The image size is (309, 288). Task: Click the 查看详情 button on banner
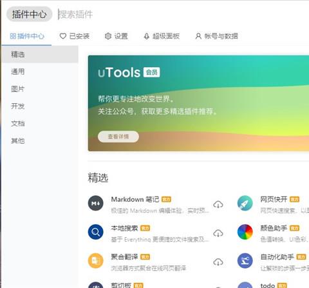tap(118, 137)
